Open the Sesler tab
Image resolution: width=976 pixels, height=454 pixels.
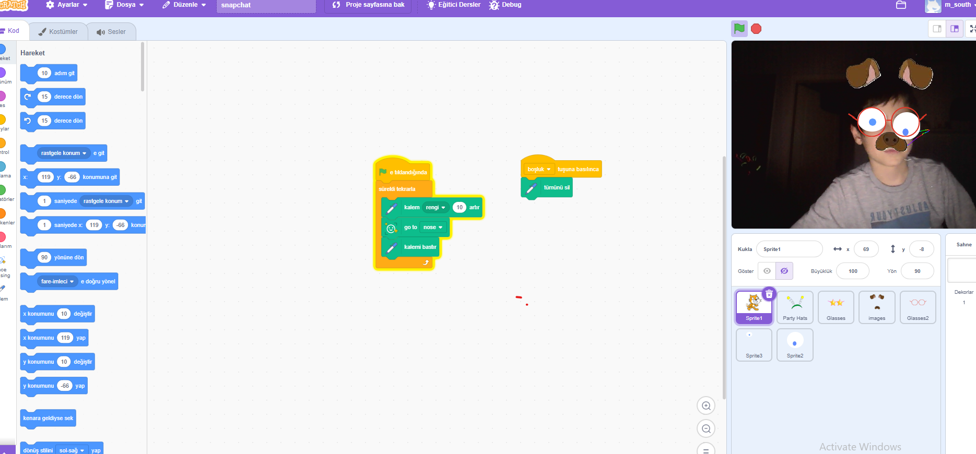(x=111, y=32)
